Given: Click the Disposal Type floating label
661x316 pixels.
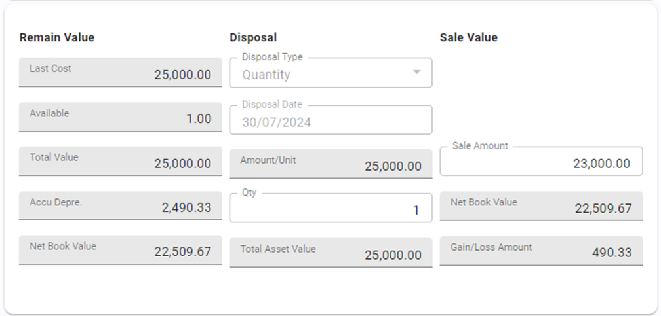Looking at the screenshot, I should [272, 57].
